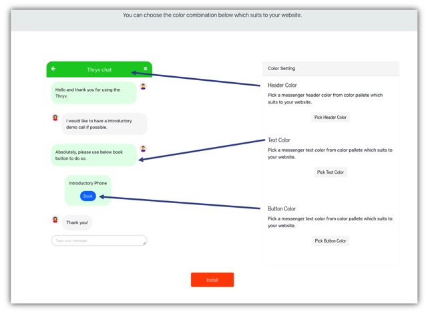
Task: Click the 'introductory demo call' chat bubble
Action: pos(104,124)
